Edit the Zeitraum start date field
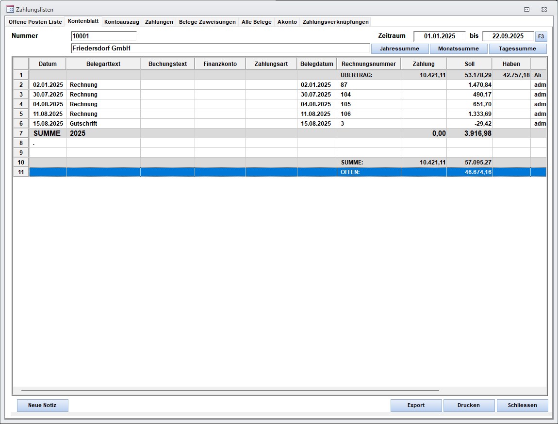The height and width of the screenshot is (424, 558). pos(439,36)
